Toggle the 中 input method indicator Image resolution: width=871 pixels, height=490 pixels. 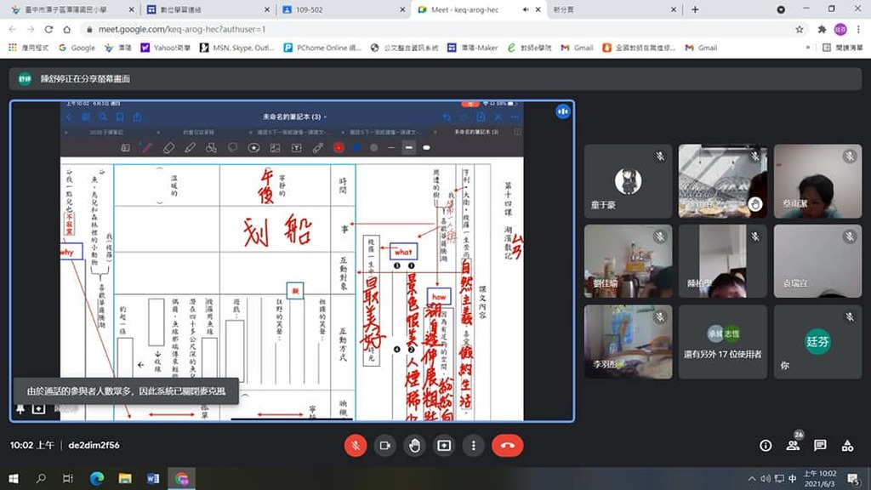[x=793, y=478]
